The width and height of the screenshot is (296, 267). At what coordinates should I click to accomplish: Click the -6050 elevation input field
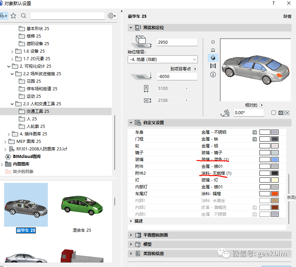click(177, 76)
